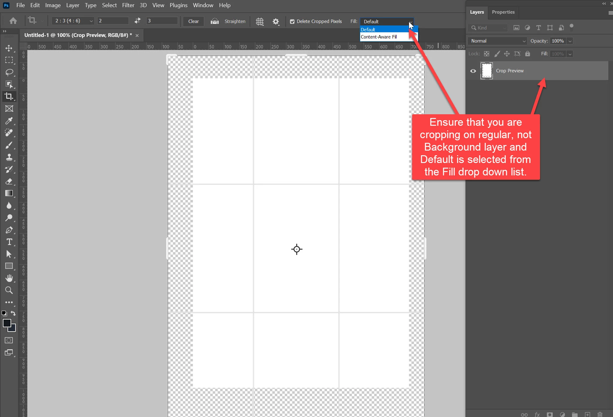Image resolution: width=613 pixels, height=417 pixels.
Task: Open the Normal blend mode dropdown
Action: [497, 41]
